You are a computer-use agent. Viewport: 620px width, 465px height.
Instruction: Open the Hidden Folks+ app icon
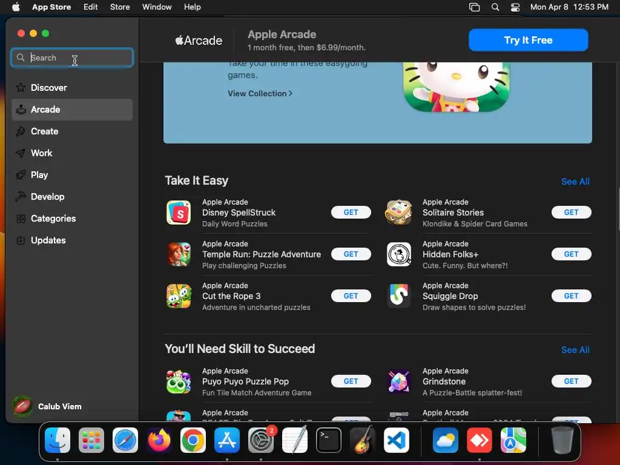click(398, 254)
